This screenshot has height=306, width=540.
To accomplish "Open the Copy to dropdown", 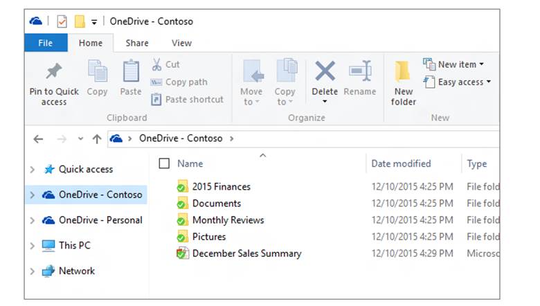I will (x=285, y=83).
